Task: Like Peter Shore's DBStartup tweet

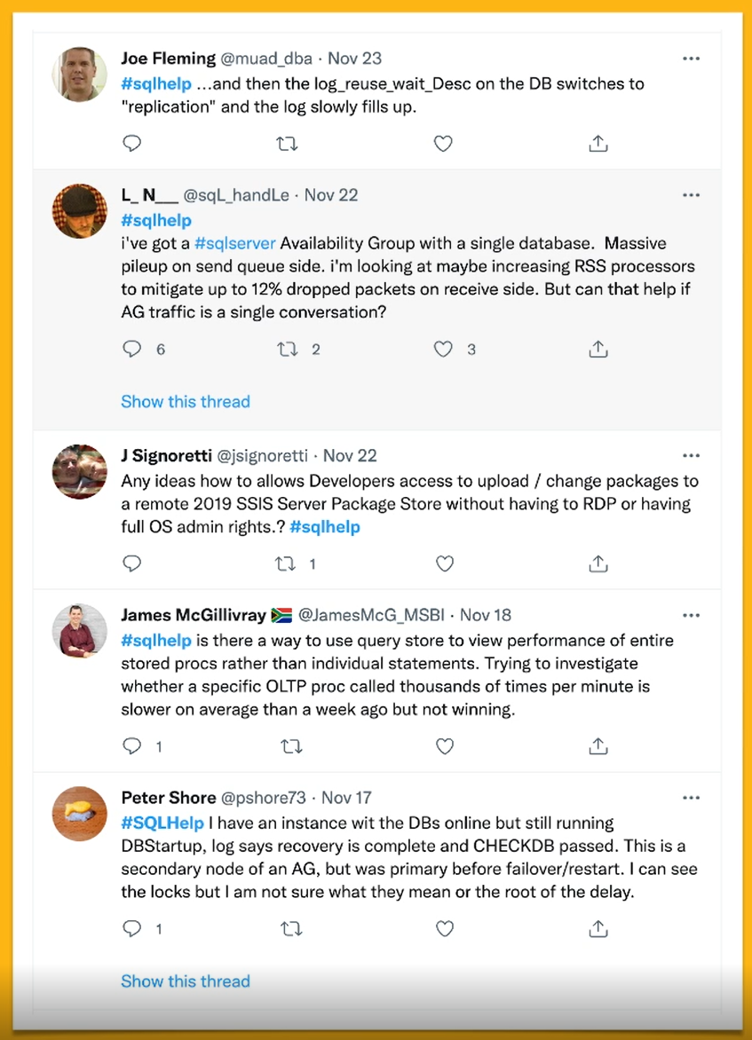Action: coord(445,929)
